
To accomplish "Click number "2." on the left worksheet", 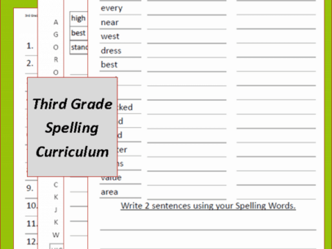I will click(x=30, y=63).
